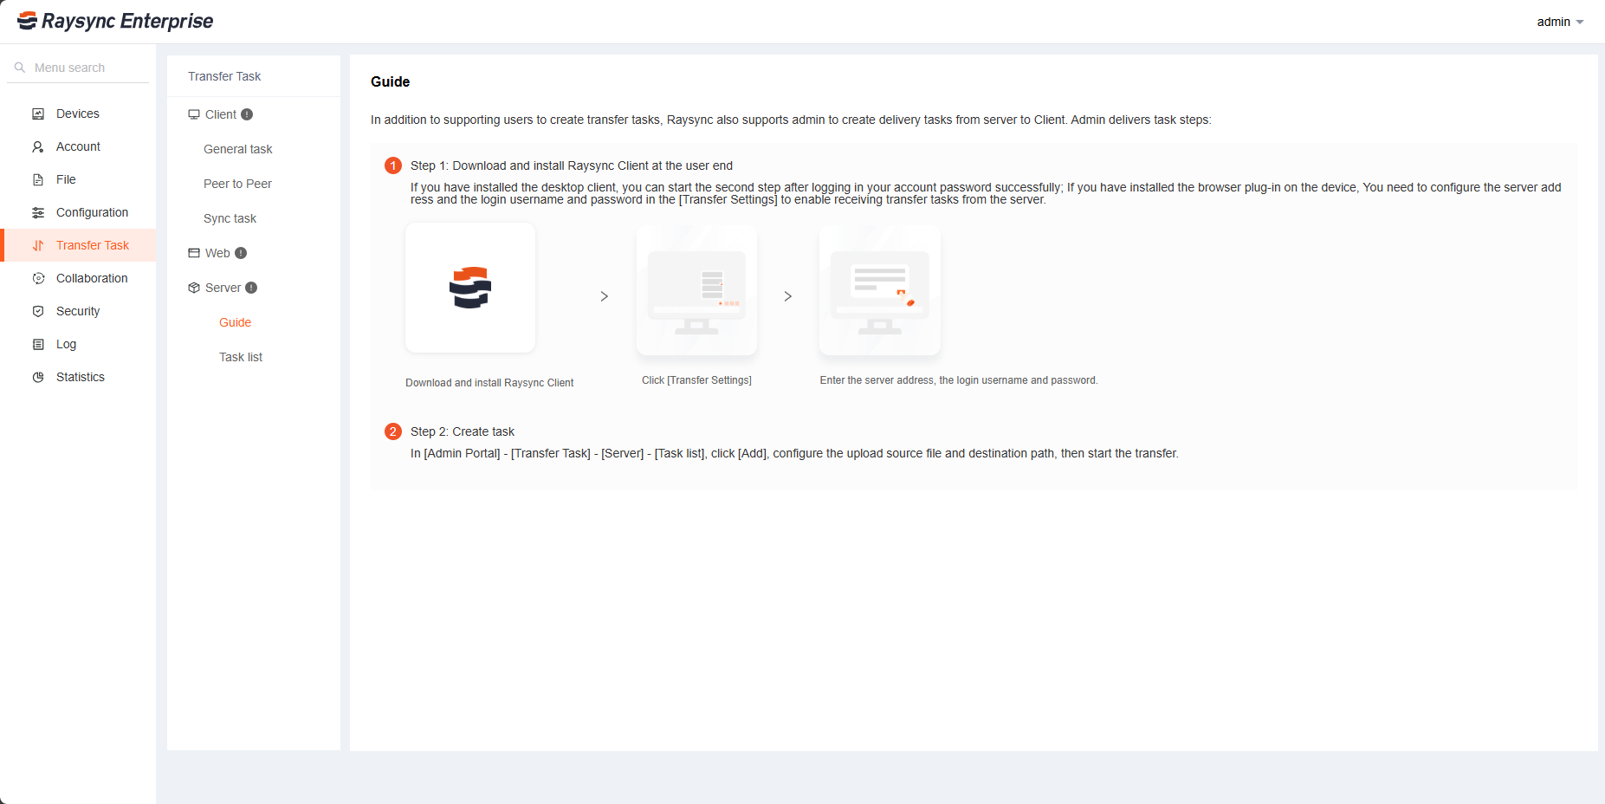This screenshot has height=804, width=1605.
Task: Open the Security menu
Action: (x=80, y=311)
